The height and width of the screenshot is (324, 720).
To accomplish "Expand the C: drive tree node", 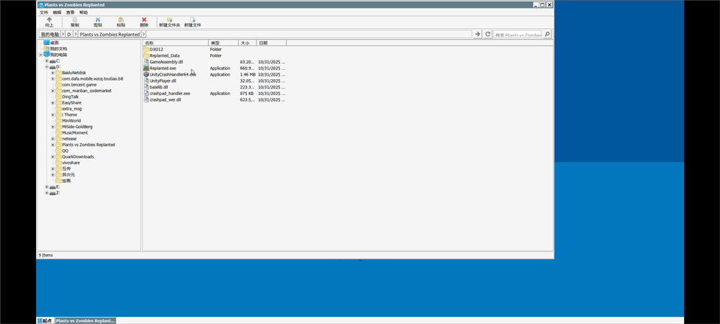I will click(47, 61).
